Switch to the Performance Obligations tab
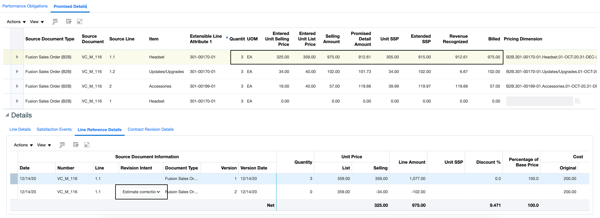The height and width of the screenshot is (218, 600). (25, 6)
